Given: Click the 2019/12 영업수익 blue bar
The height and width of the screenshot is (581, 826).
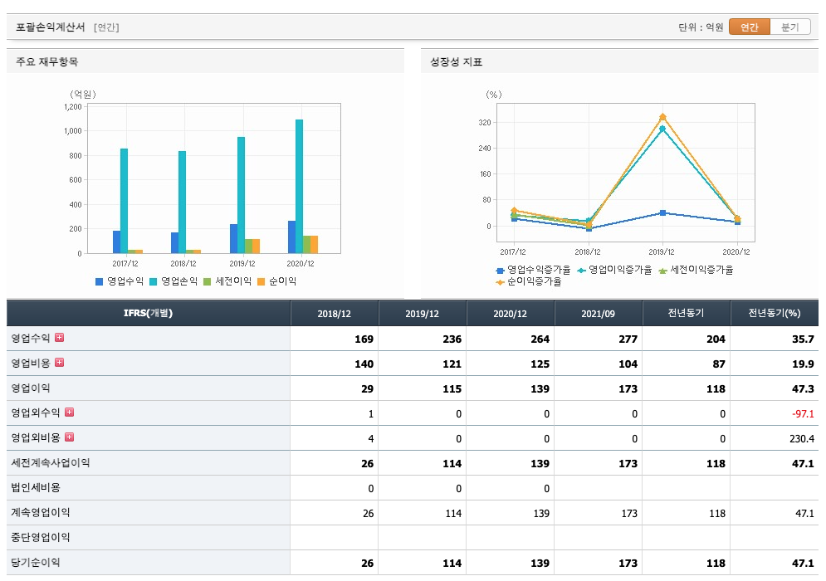Looking at the screenshot, I should click(x=233, y=238).
